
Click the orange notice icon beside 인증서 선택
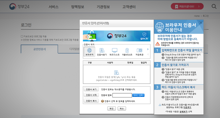coord(102,101)
